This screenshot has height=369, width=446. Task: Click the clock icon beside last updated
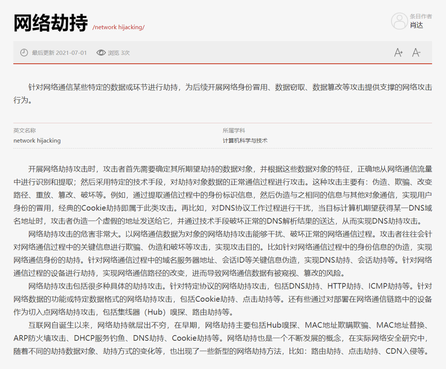(x=24, y=53)
